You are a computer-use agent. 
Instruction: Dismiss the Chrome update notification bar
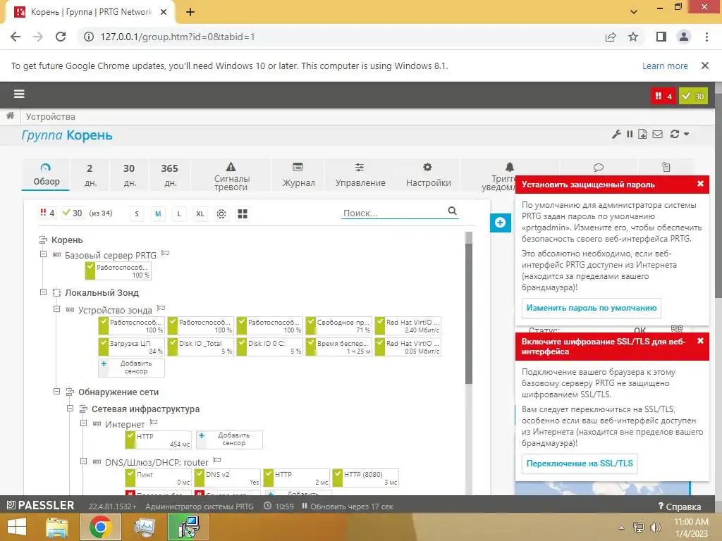[x=704, y=66]
